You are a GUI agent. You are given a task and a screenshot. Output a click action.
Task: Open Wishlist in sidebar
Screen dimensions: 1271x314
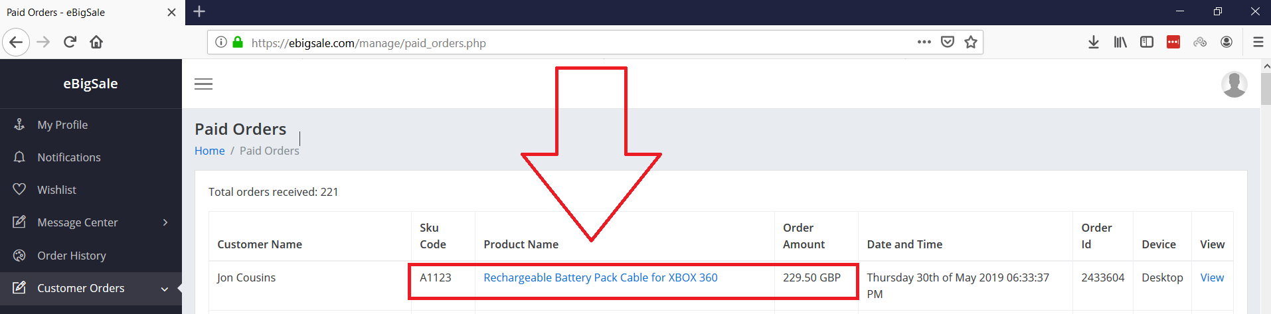(56, 190)
